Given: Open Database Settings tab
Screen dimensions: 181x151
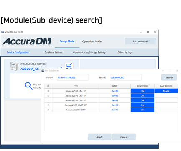Looking at the screenshot, I should click(x=54, y=52).
